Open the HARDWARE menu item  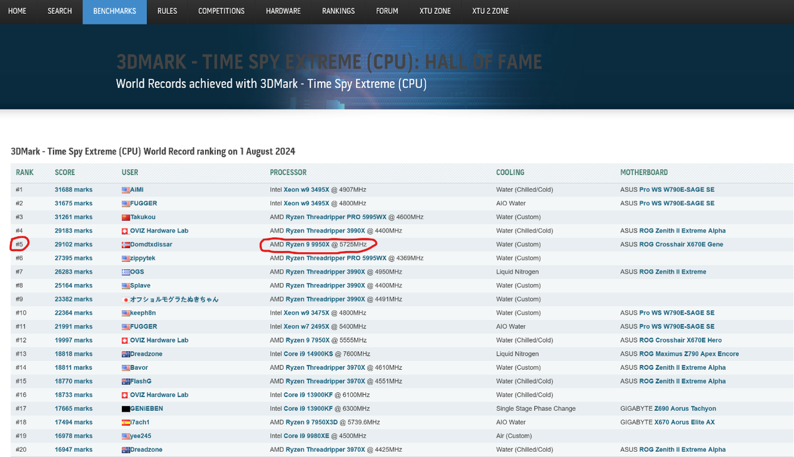[x=283, y=11]
